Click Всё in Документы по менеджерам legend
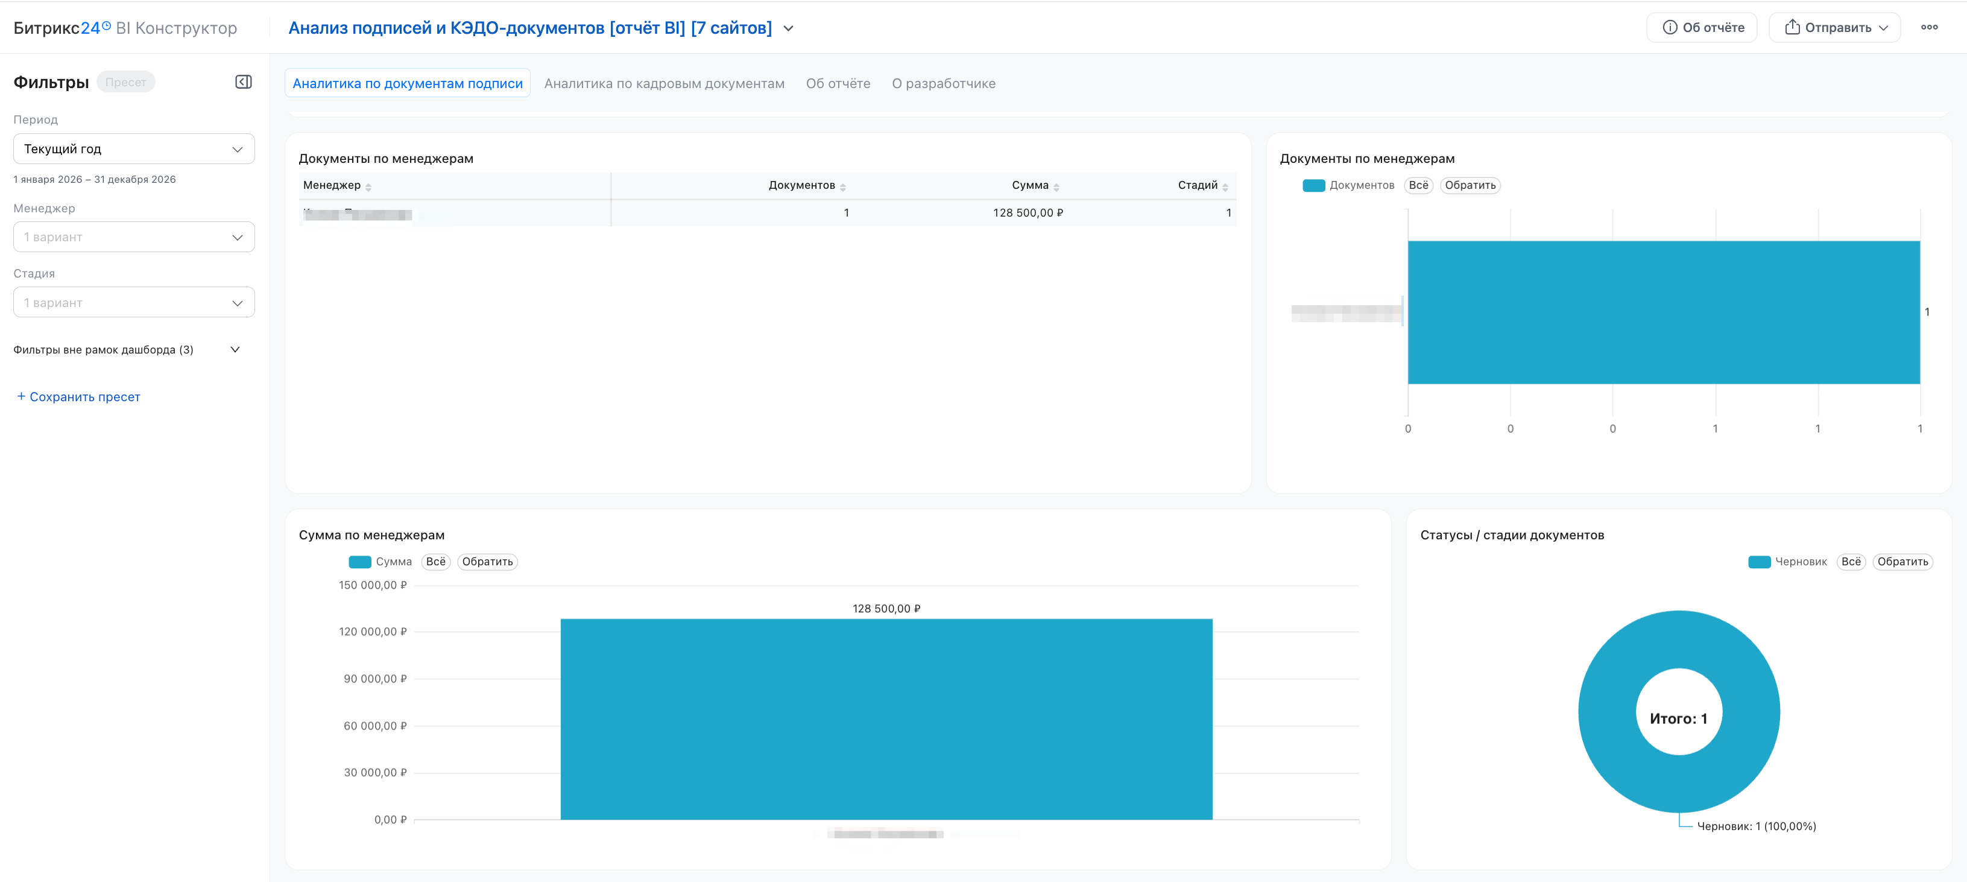 click(1418, 186)
